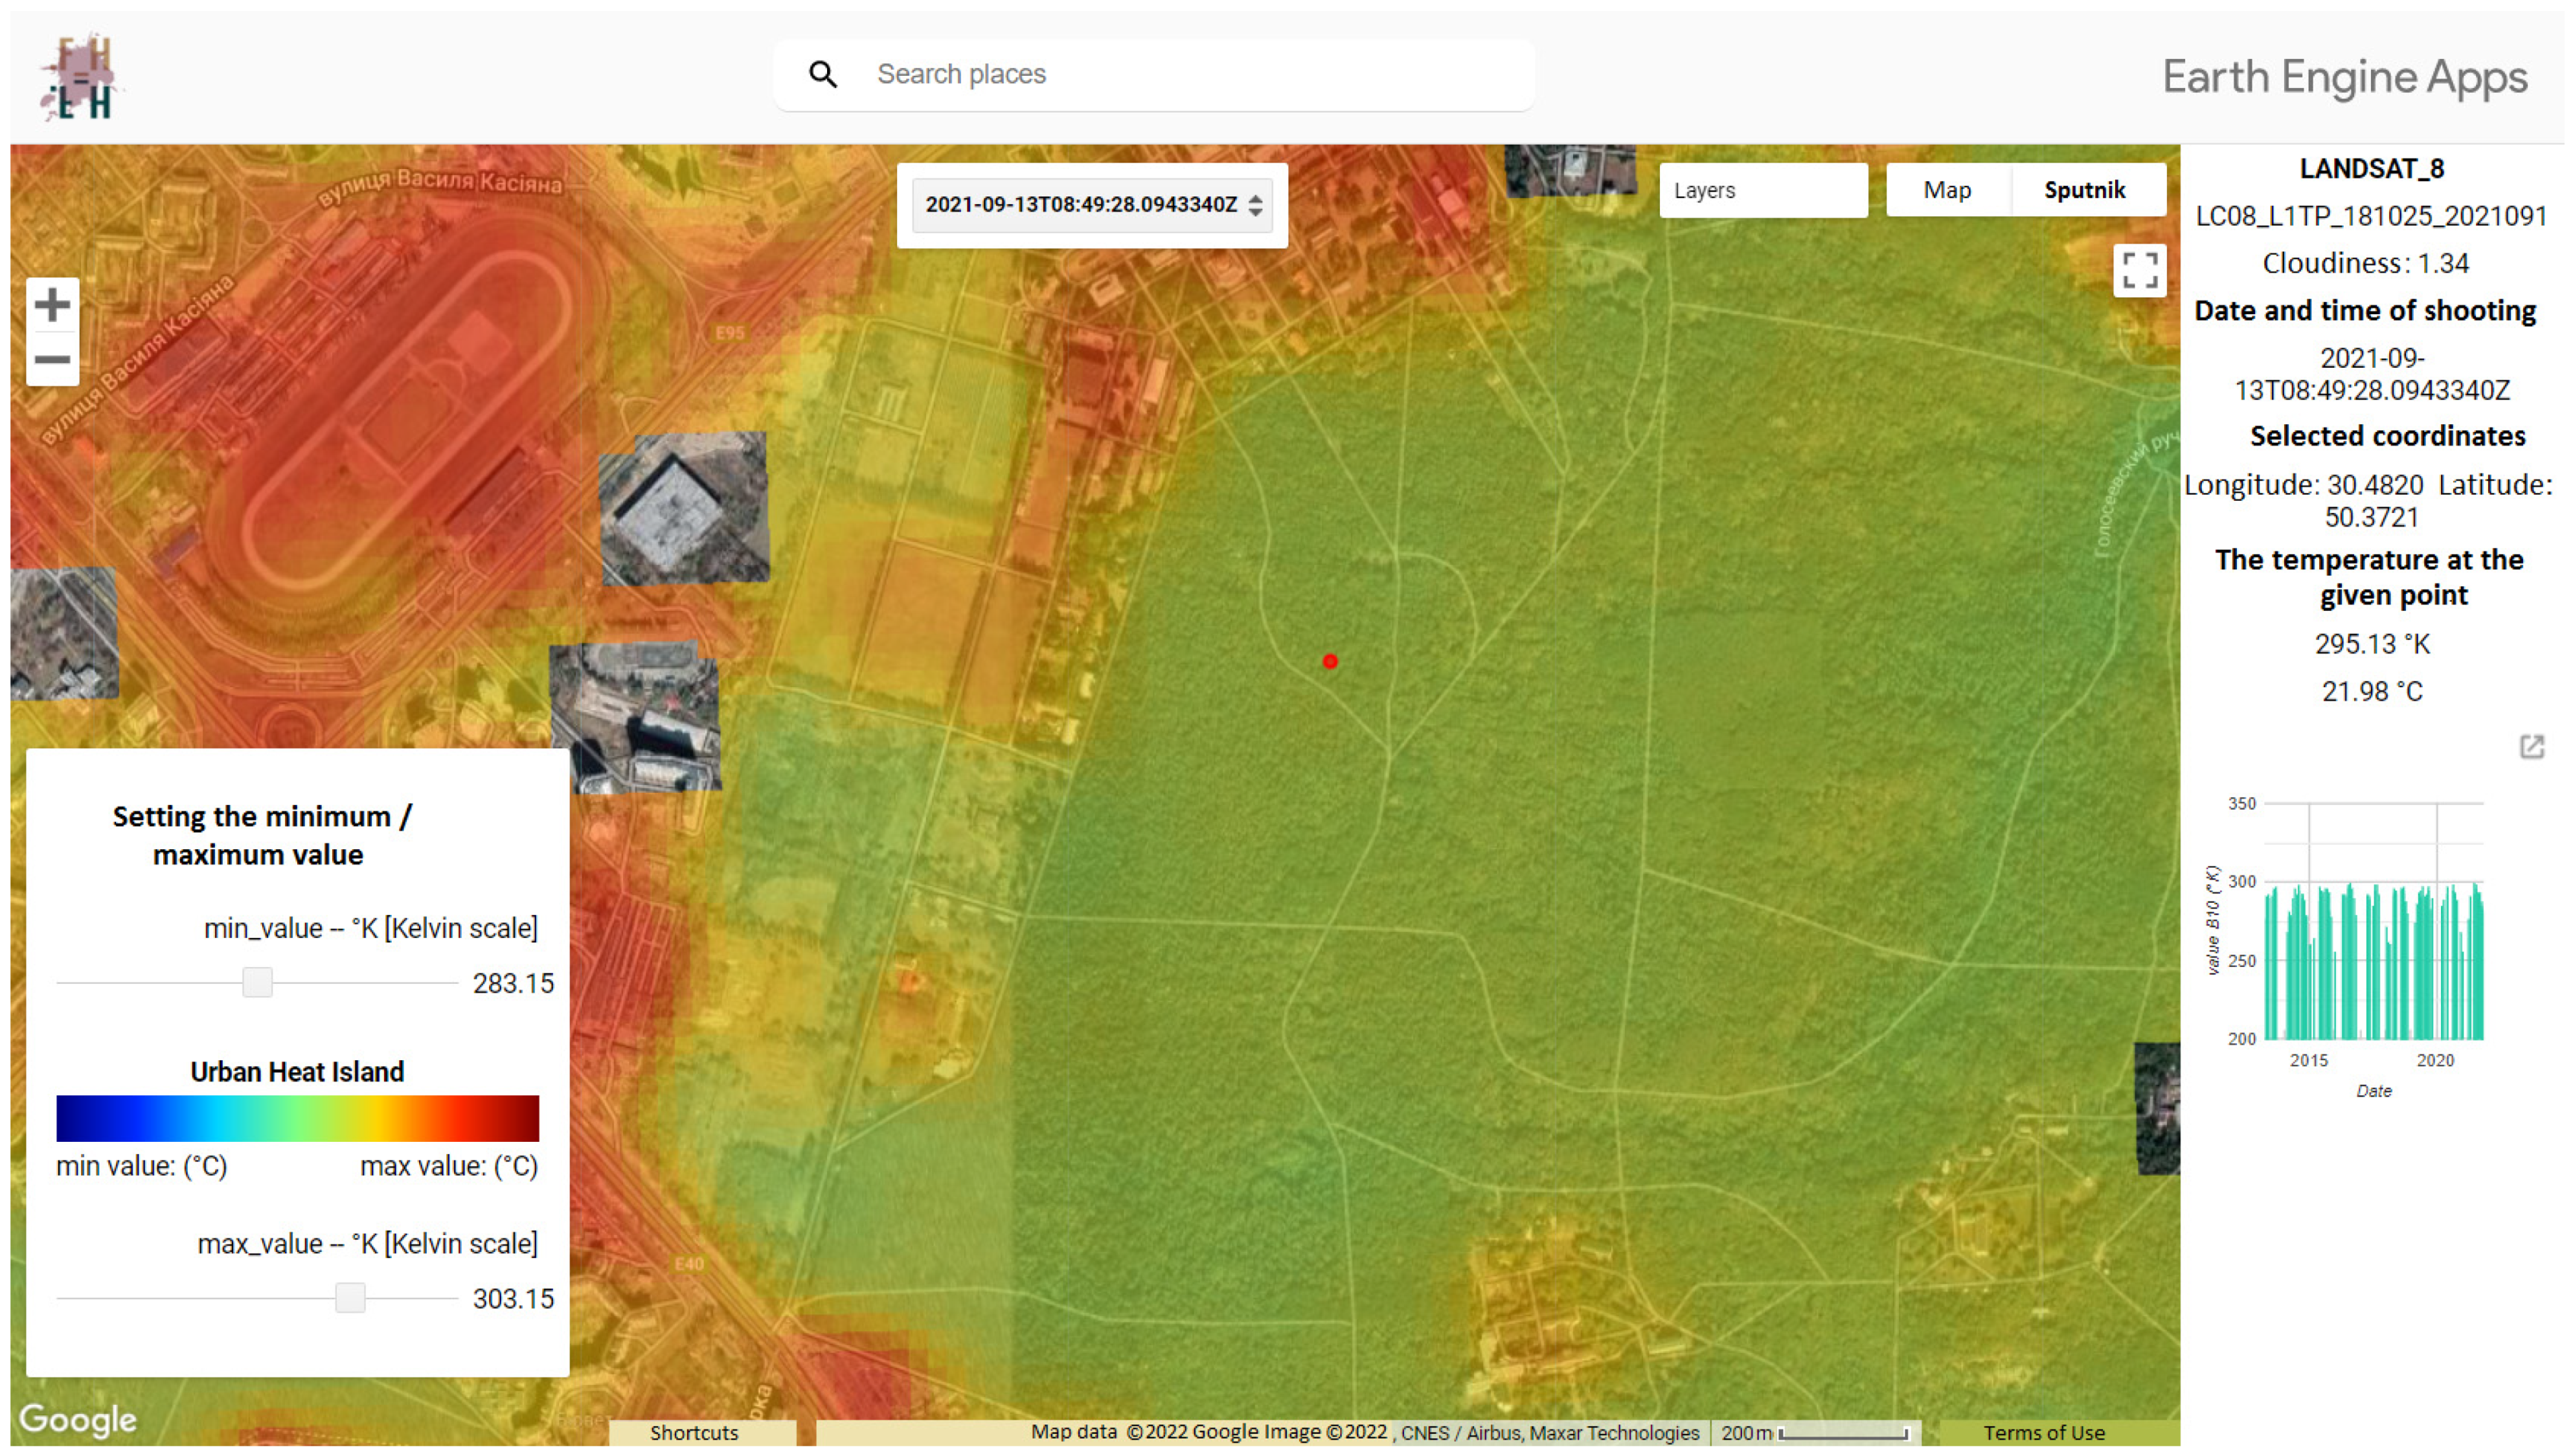Click the search magnifier icon
The width and height of the screenshot is (2575, 1456).
click(x=822, y=74)
